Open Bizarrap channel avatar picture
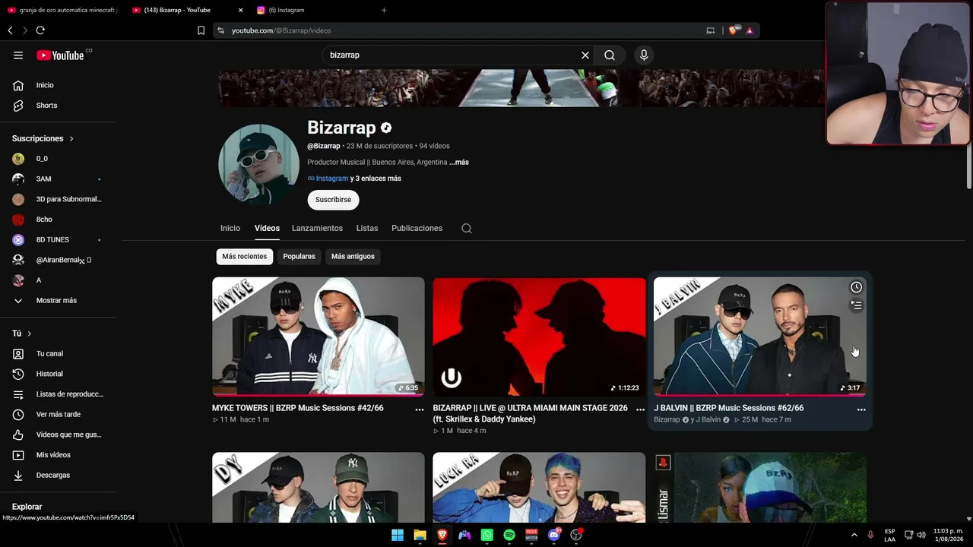The image size is (973, 547). point(259,165)
